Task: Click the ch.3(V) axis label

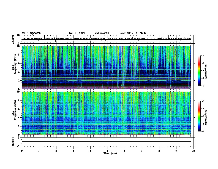Action: pyautogui.click(x=13, y=142)
